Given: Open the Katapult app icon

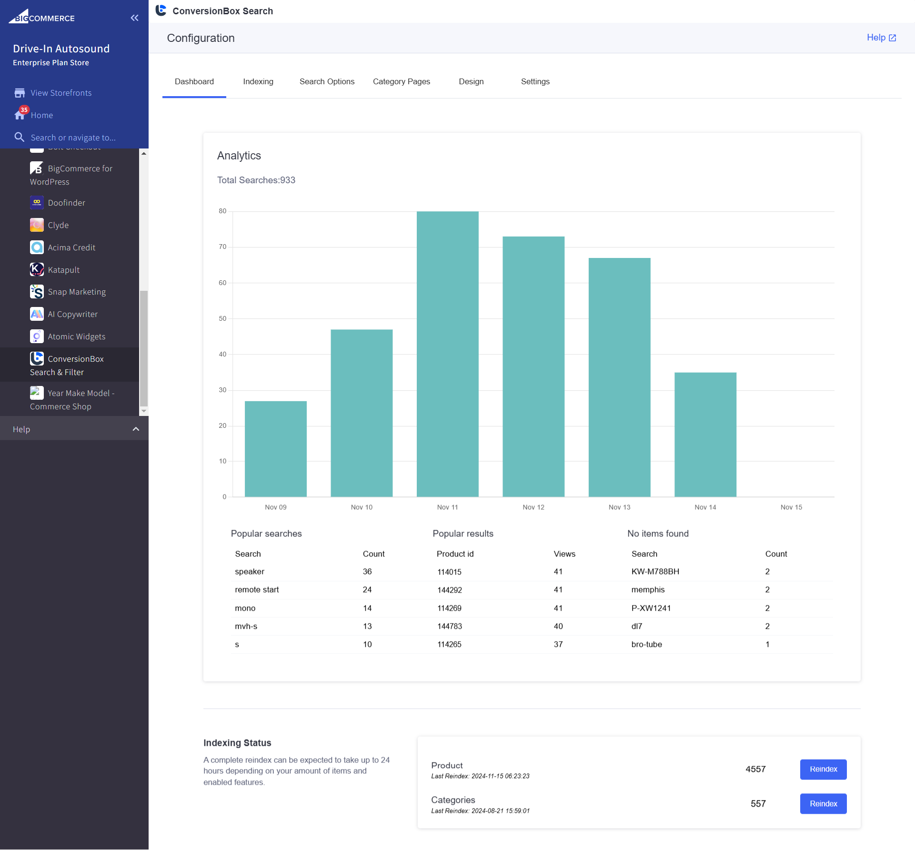Looking at the screenshot, I should pyautogui.click(x=37, y=269).
